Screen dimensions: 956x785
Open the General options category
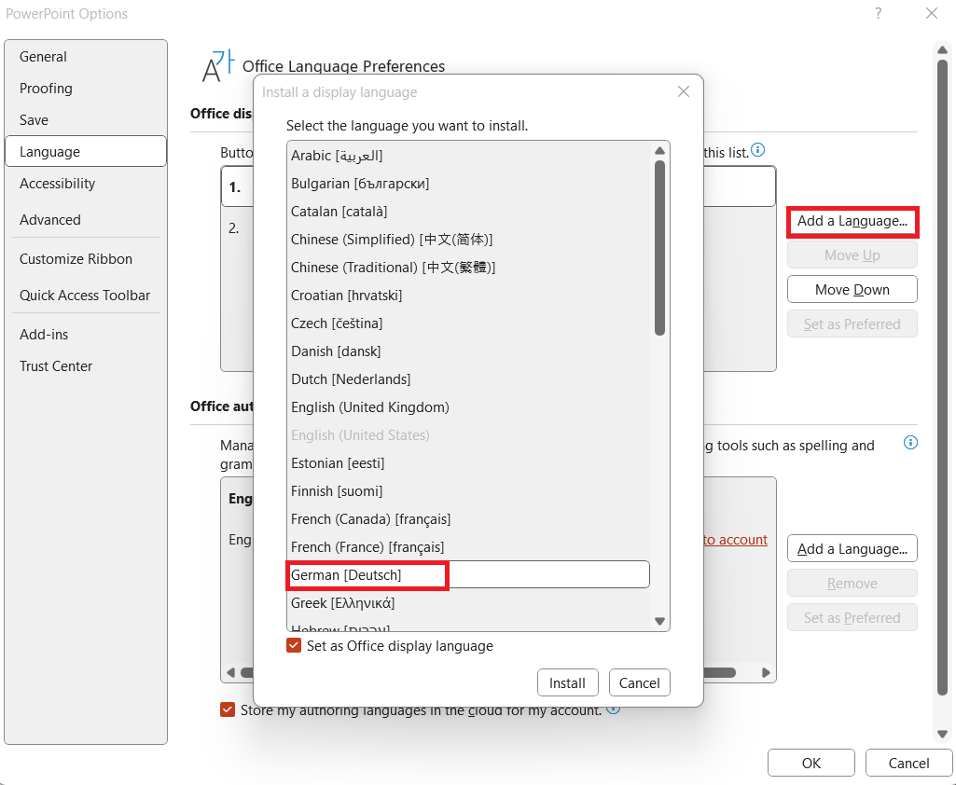point(86,57)
